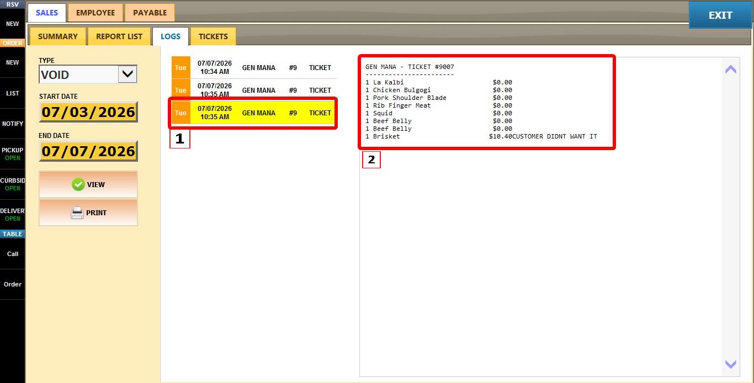Click the table Order button
This screenshot has height=383, width=754.
tap(12, 284)
